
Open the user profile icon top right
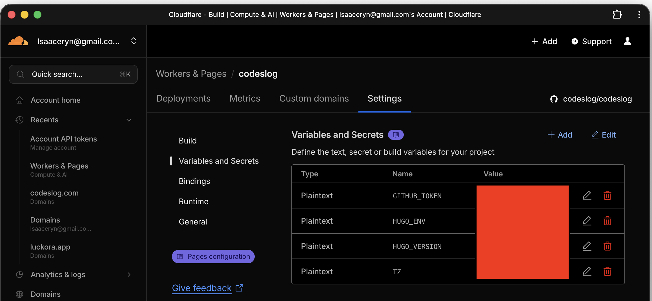pyautogui.click(x=627, y=41)
